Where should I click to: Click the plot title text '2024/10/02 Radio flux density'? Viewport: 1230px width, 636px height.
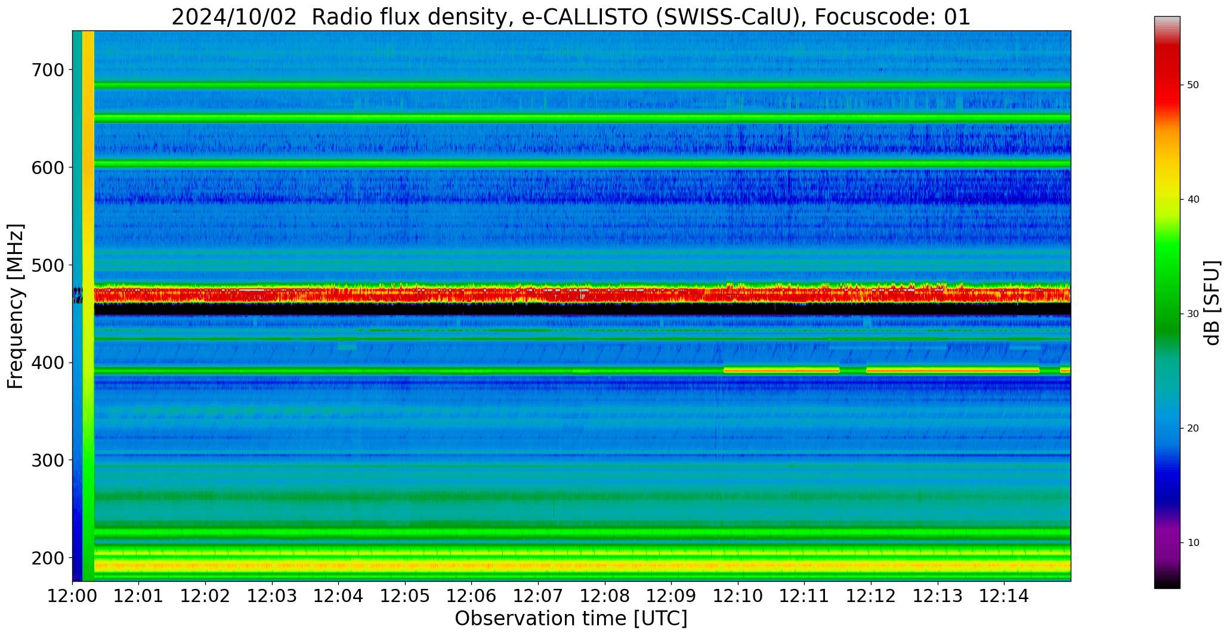(x=339, y=17)
